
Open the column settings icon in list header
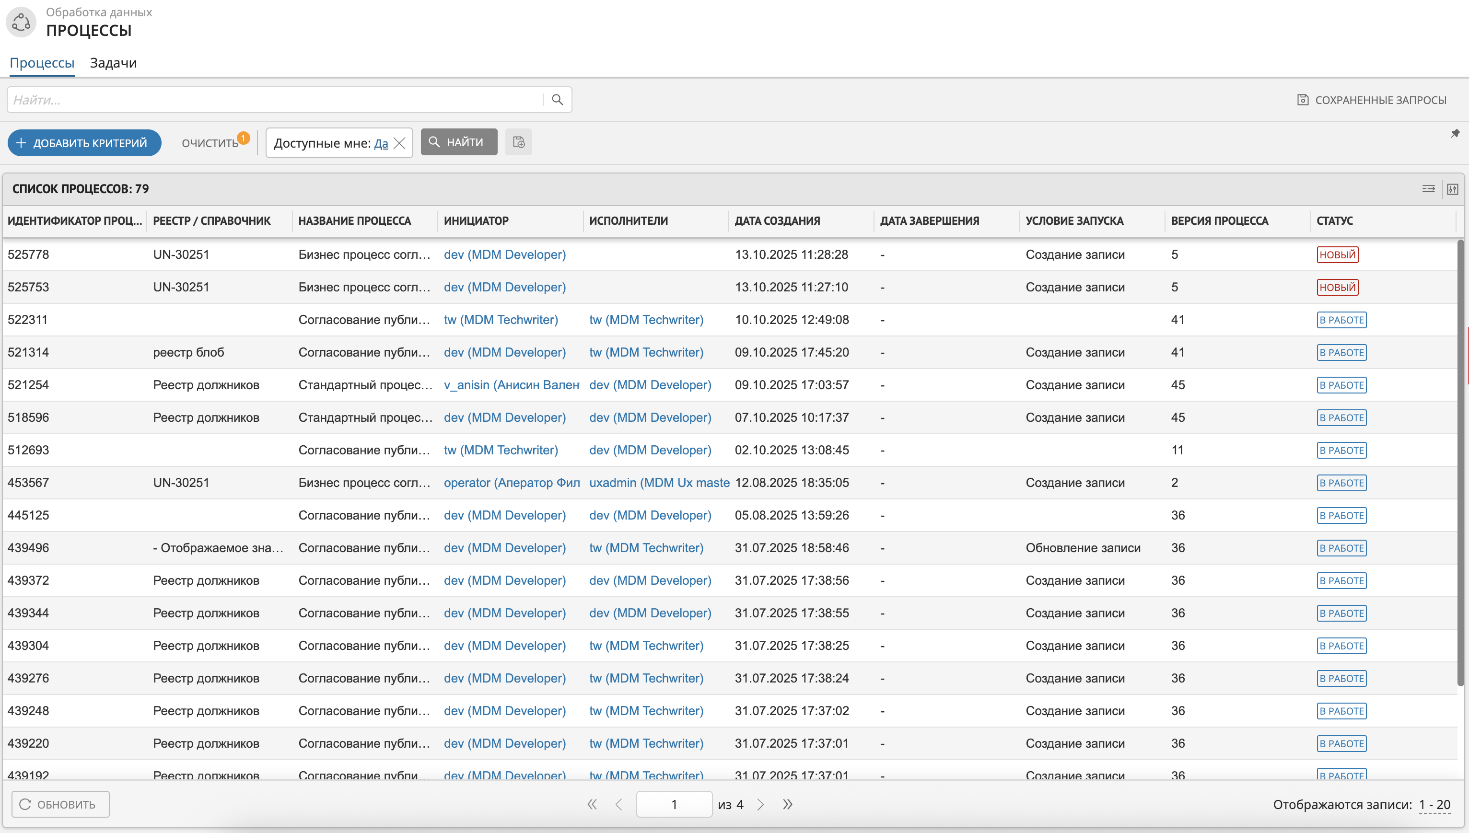coord(1452,189)
